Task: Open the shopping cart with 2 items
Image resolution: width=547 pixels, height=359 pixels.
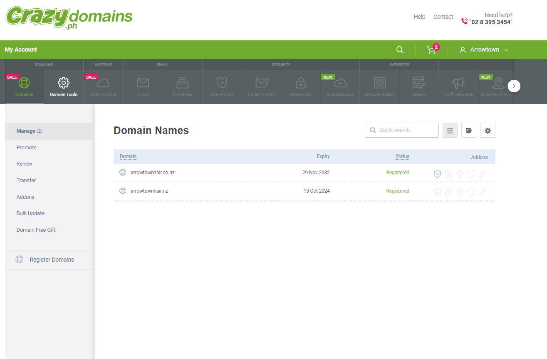Action: coord(432,50)
